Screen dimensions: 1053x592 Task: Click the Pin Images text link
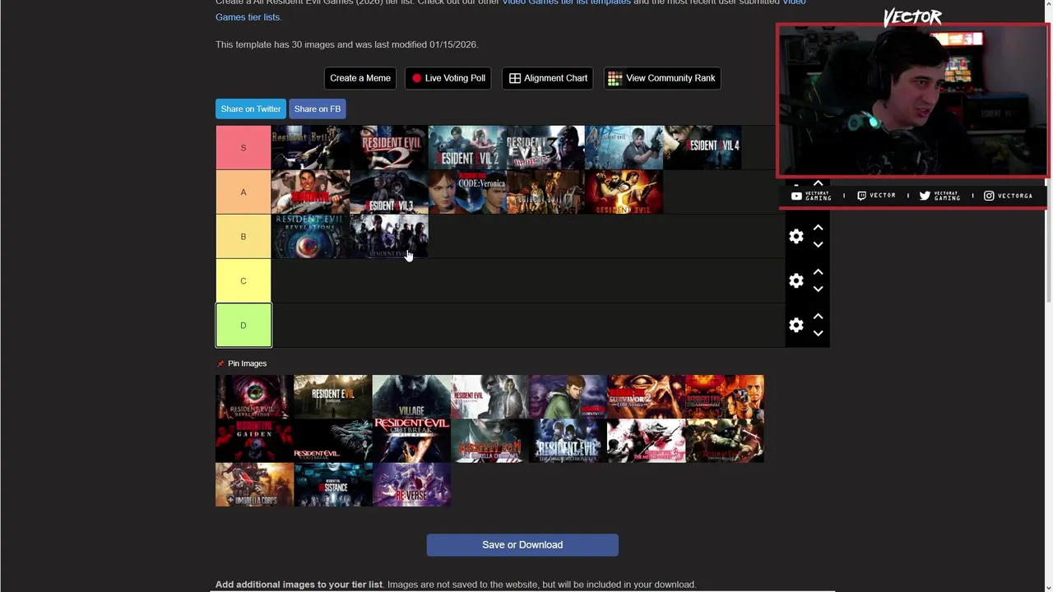click(x=247, y=363)
